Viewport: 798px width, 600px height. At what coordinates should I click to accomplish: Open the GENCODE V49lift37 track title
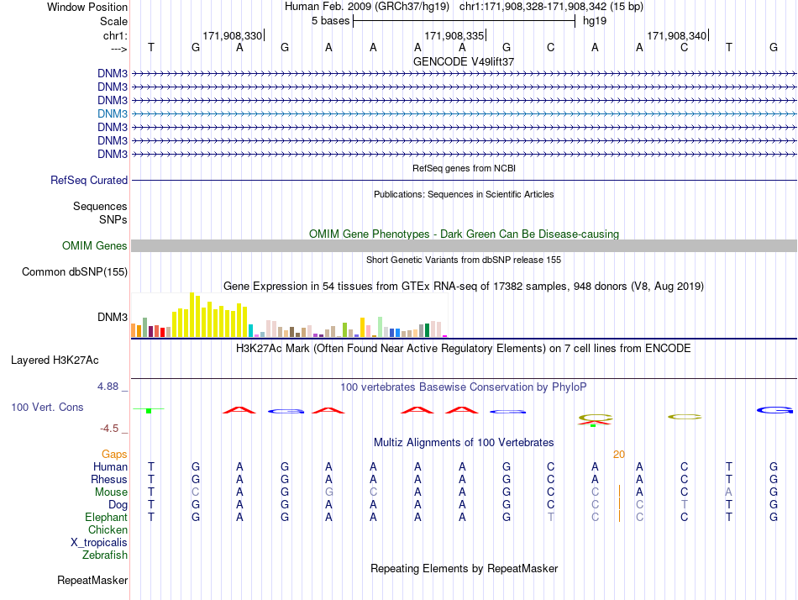464,61
